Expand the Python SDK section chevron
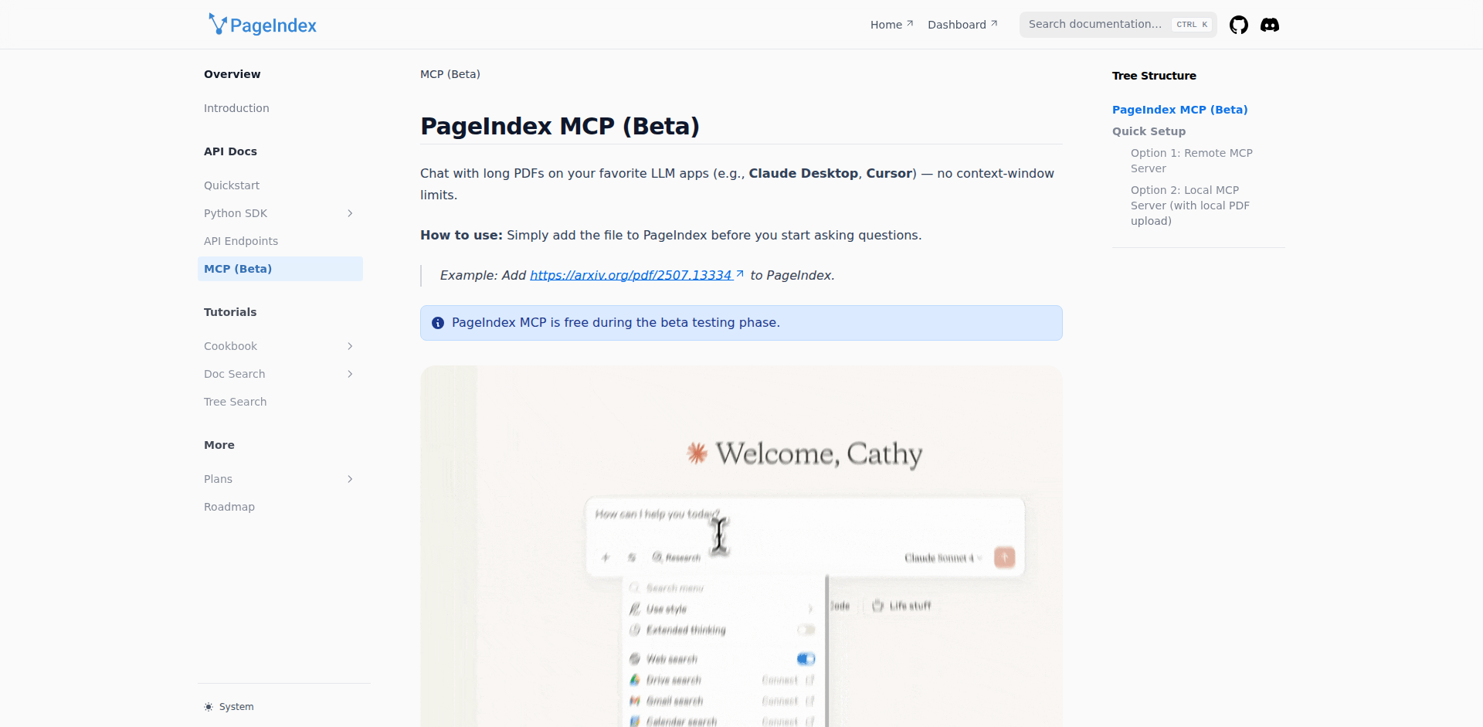Image resolution: width=1483 pixels, height=727 pixels. (x=350, y=213)
